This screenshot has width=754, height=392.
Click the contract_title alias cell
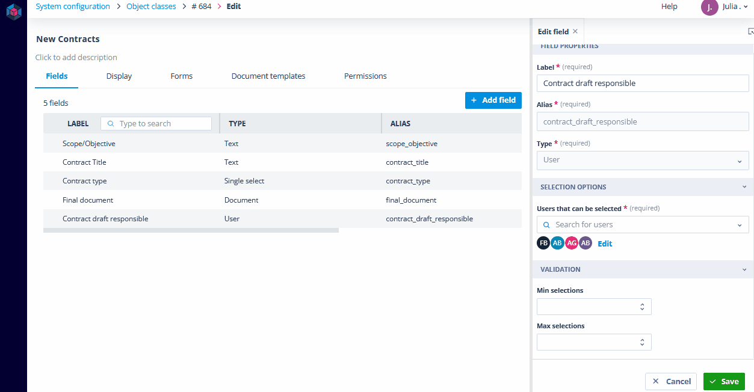[407, 162]
